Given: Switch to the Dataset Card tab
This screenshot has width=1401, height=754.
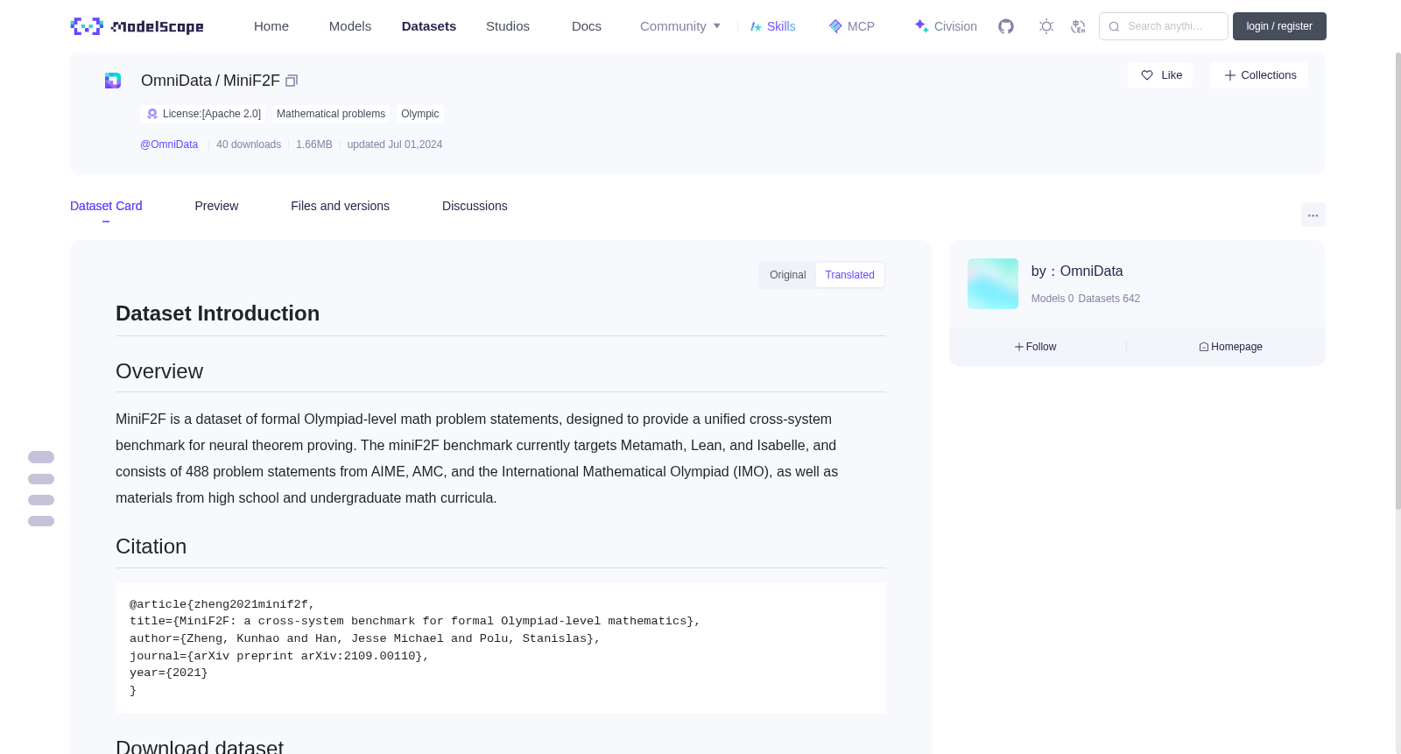Looking at the screenshot, I should (106, 206).
